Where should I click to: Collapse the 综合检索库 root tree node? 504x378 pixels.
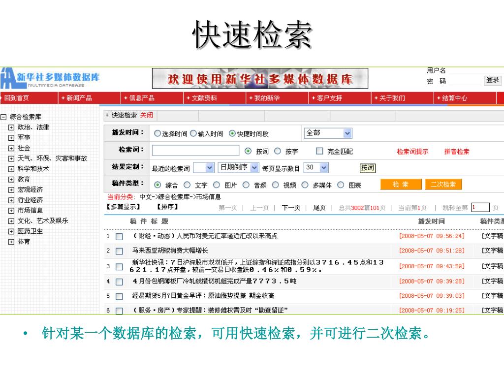pyautogui.click(x=3, y=117)
